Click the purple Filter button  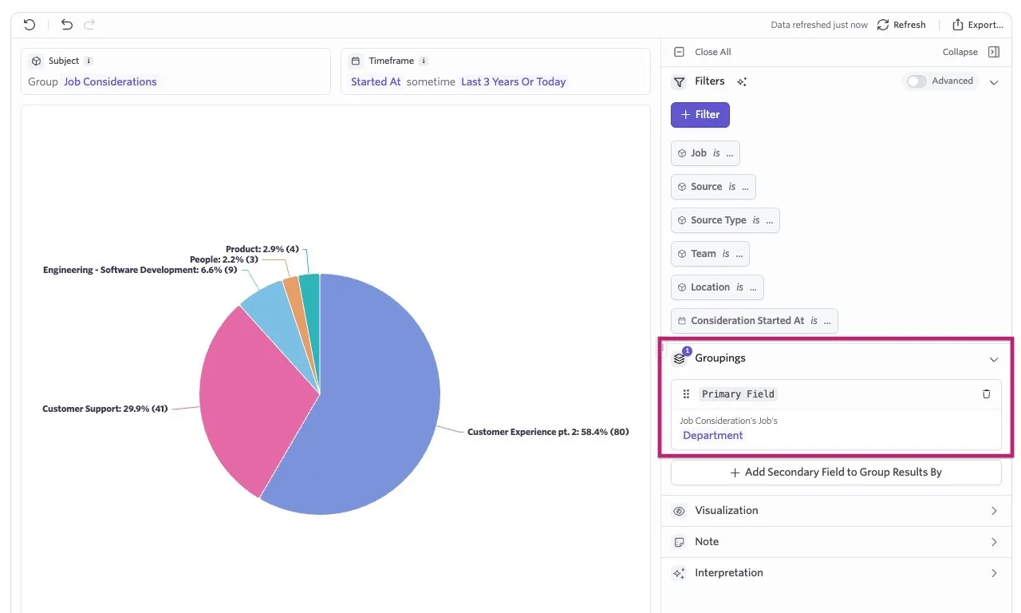[x=700, y=115]
